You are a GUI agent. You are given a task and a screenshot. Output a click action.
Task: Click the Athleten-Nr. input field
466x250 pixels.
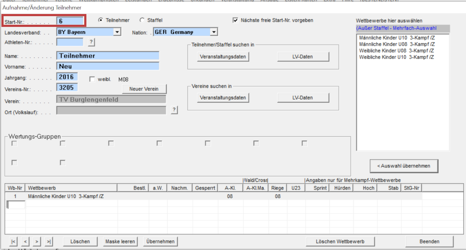pos(70,42)
